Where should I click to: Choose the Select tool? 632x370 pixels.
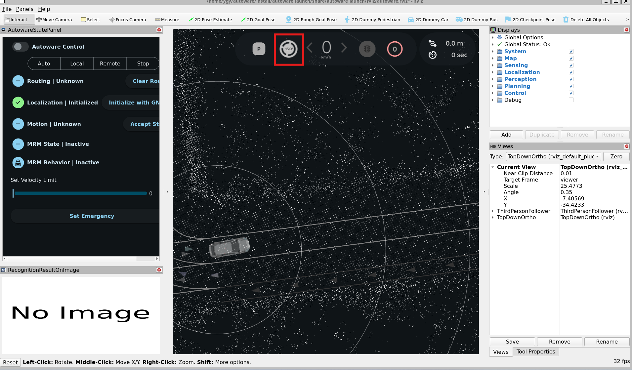coord(91,20)
